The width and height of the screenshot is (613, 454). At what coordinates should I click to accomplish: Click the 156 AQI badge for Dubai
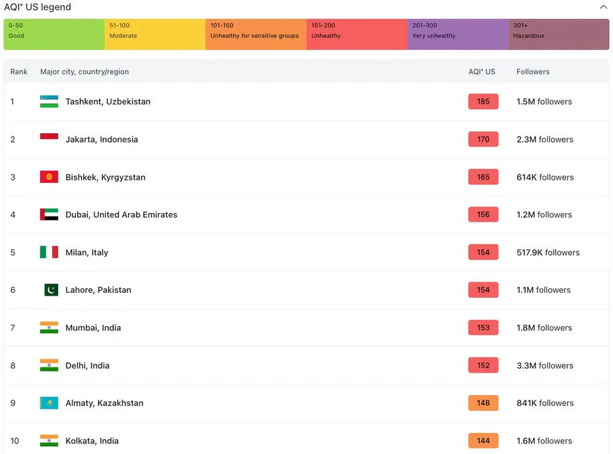[483, 214]
